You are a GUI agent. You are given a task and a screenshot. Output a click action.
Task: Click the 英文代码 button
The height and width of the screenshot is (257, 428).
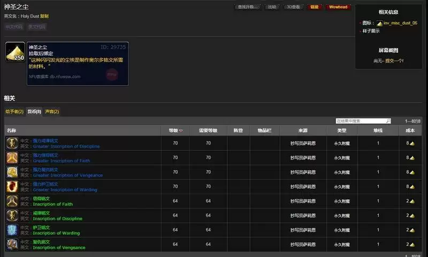click(x=37, y=27)
